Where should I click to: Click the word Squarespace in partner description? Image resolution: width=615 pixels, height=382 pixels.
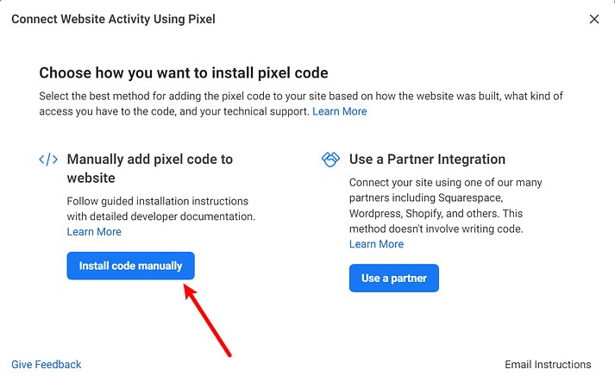(x=471, y=197)
